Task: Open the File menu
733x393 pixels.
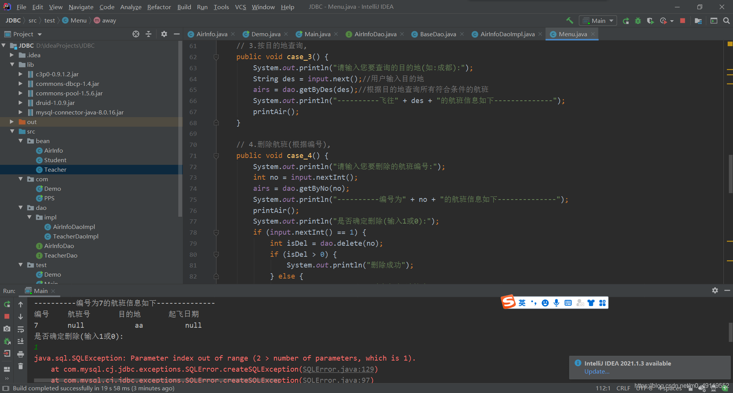Action: [21, 7]
